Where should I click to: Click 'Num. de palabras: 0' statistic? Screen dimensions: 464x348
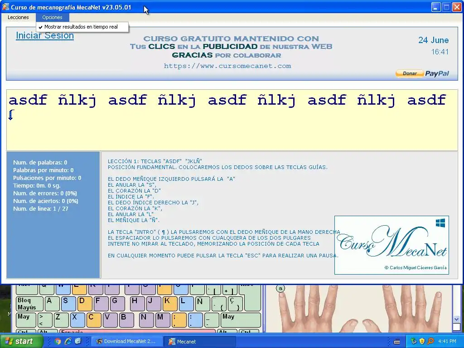click(40, 163)
